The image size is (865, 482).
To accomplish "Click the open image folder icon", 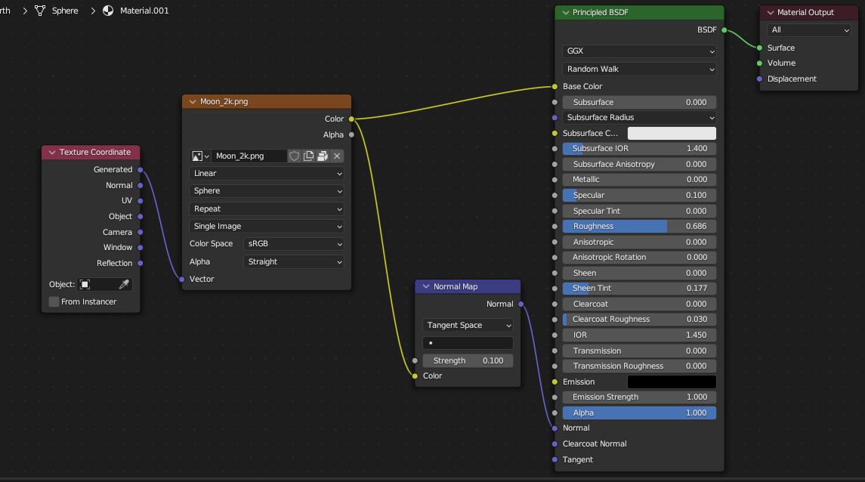I will [323, 156].
